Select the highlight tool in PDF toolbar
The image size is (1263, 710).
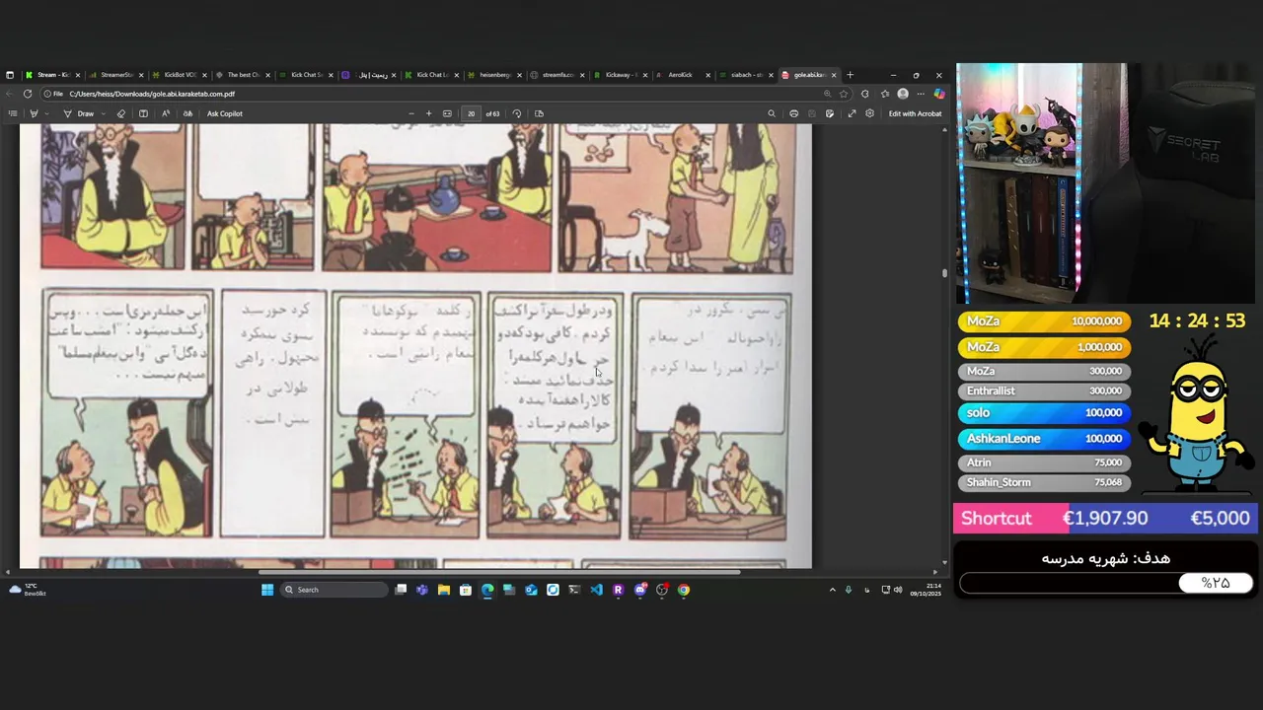coord(34,113)
